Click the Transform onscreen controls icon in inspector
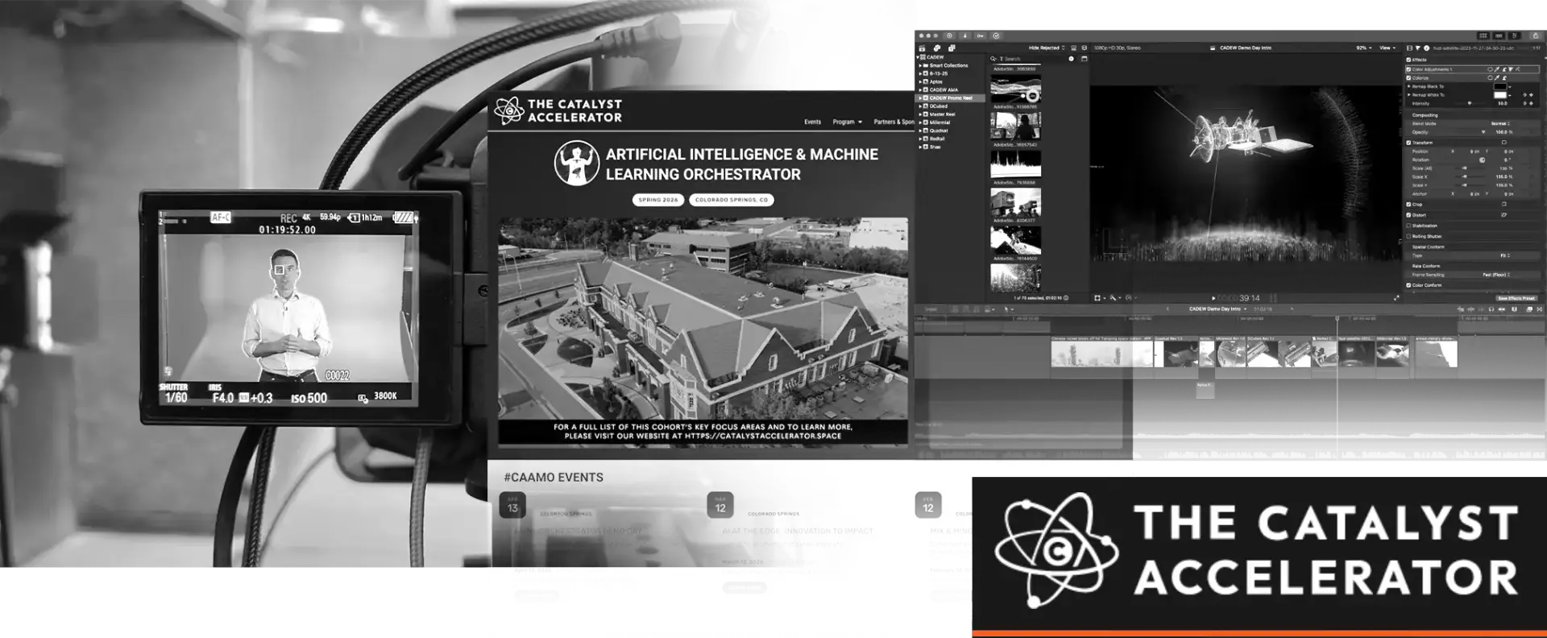Image resolution: width=1547 pixels, height=638 pixels. 1503,143
